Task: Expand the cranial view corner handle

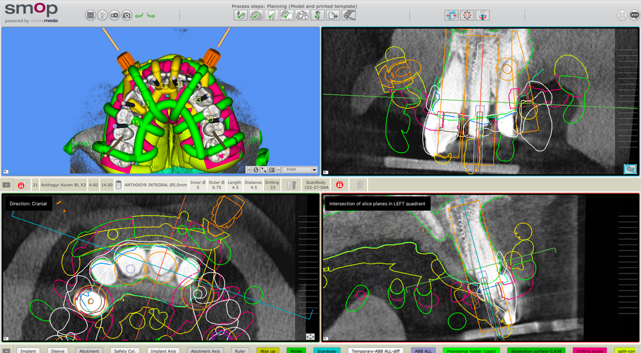Action: [x=6, y=339]
